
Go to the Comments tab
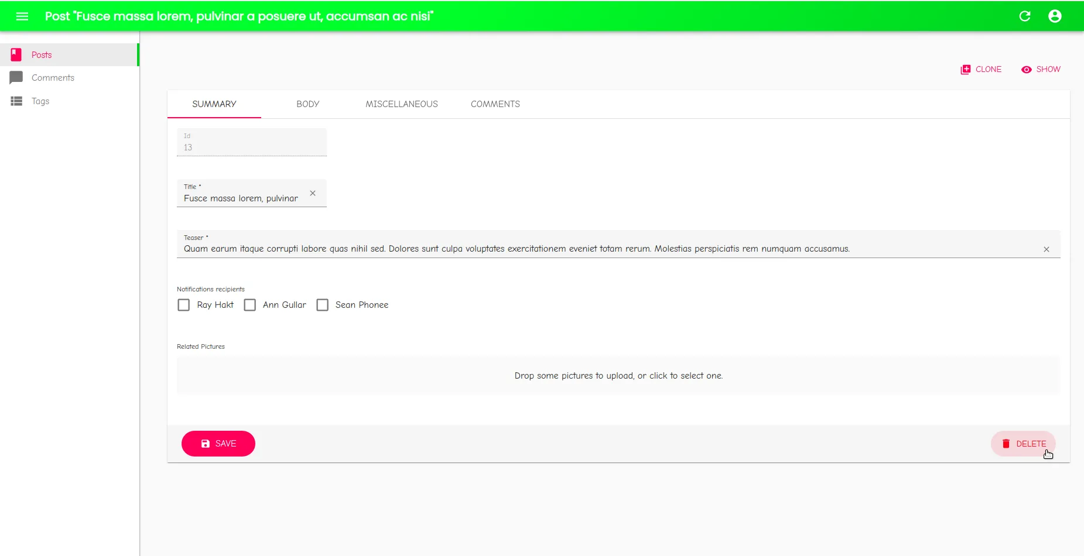[x=495, y=104]
